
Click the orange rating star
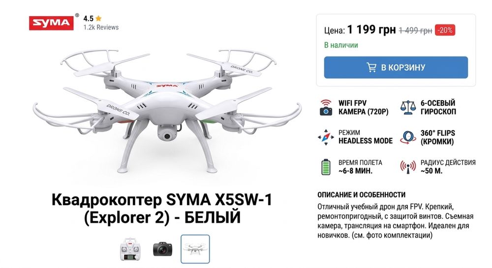tap(98, 18)
